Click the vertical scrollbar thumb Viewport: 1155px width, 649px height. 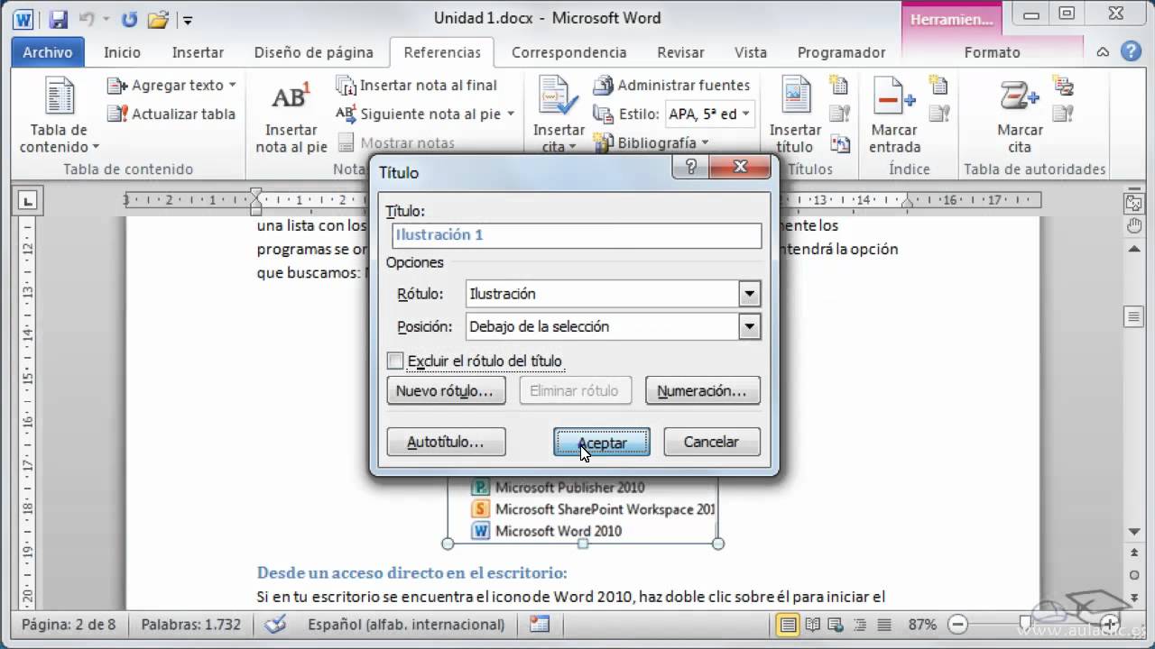point(1133,316)
